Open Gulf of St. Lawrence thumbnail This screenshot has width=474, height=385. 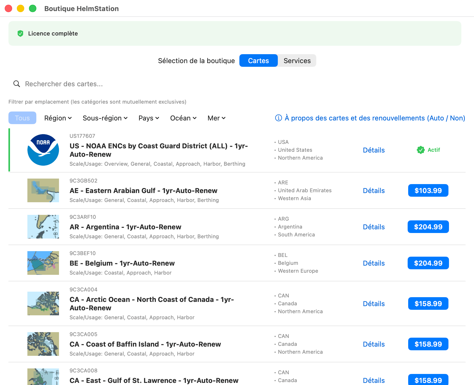click(43, 377)
